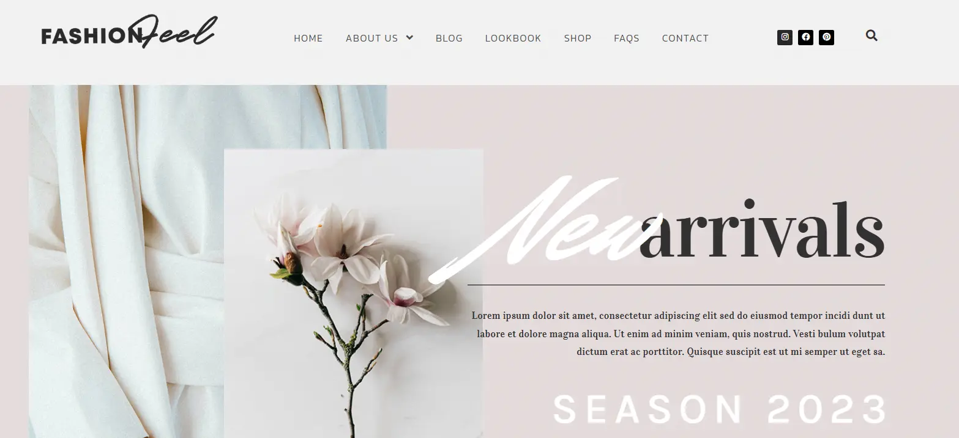Open the Blog page link

[449, 38]
